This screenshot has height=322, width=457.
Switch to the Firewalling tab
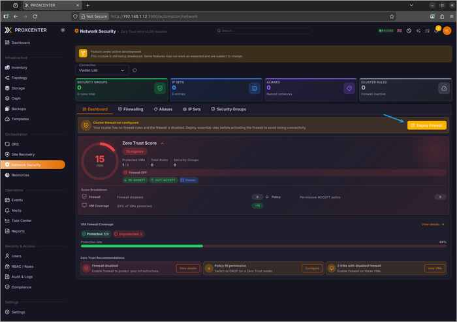[131, 109]
